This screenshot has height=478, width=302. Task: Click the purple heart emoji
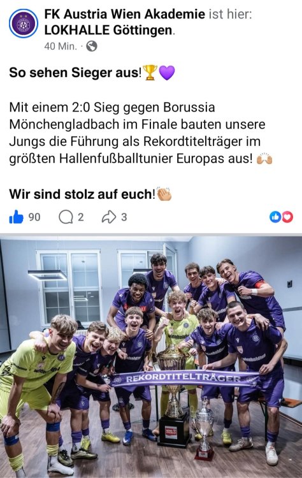[x=167, y=73]
